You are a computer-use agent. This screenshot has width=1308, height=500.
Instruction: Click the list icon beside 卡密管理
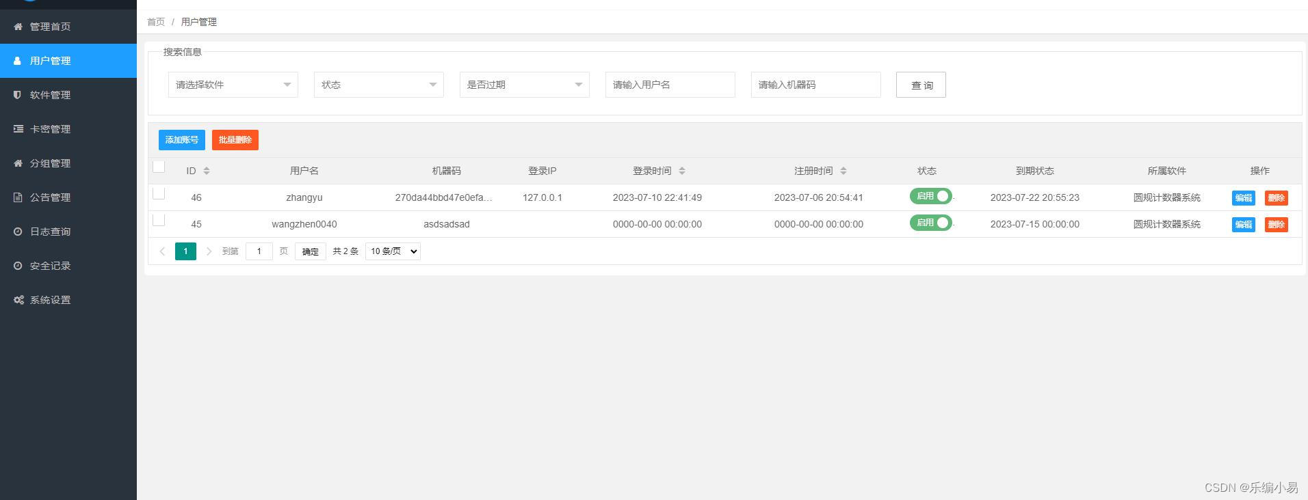click(x=18, y=129)
